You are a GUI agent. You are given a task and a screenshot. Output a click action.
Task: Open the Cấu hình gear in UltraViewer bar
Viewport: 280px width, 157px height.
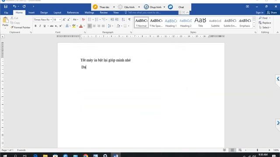[x=120, y=7]
